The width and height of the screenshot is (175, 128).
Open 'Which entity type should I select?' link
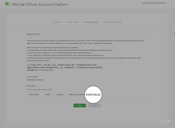coord(40,90)
